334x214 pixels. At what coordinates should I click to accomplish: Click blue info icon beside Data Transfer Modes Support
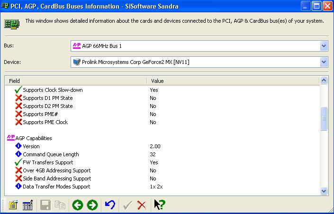(x=18, y=187)
